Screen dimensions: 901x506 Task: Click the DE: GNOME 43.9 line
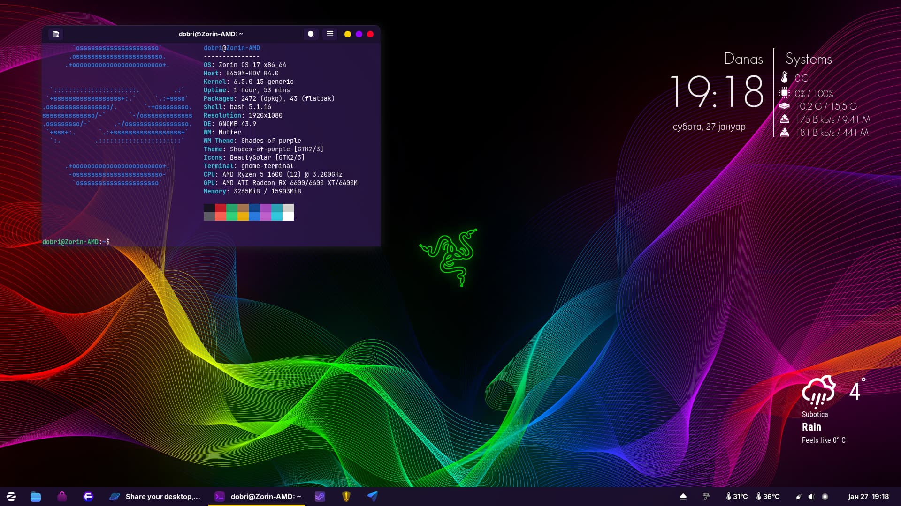pos(230,124)
